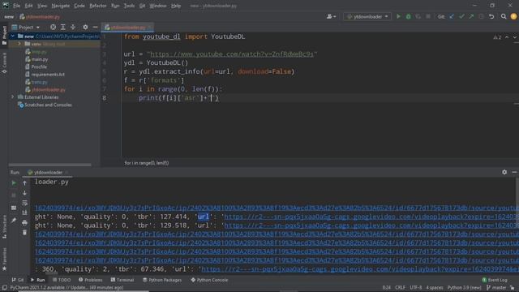Viewport: 519px width, 292px height.
Task: Open the Python Packages tool tab
Action: (162, 280)
